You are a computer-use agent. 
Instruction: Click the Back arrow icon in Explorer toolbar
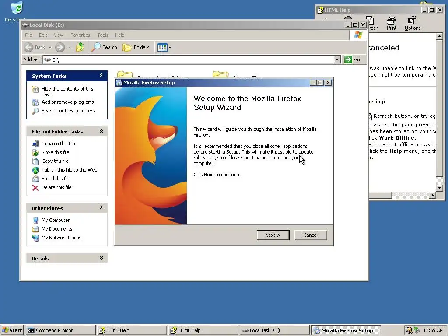tap(28, 47)
